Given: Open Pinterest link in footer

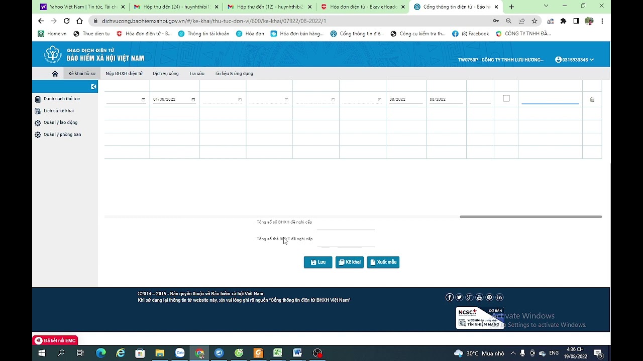Looking at the screenshot, I should (x=489, y=297).
